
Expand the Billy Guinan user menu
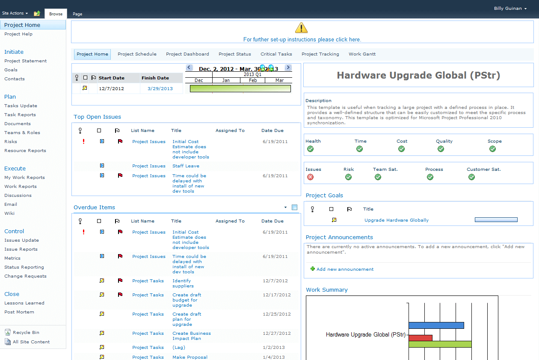510,9
